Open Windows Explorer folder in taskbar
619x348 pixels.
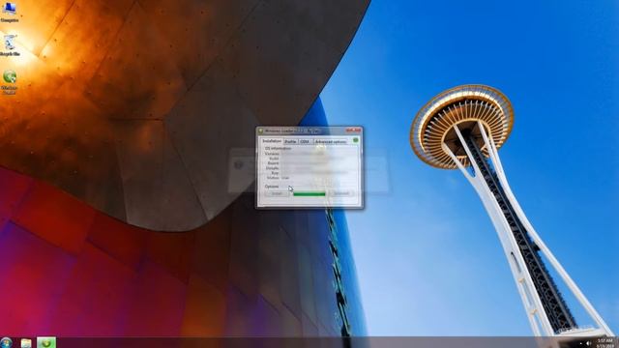coord(26,342)
